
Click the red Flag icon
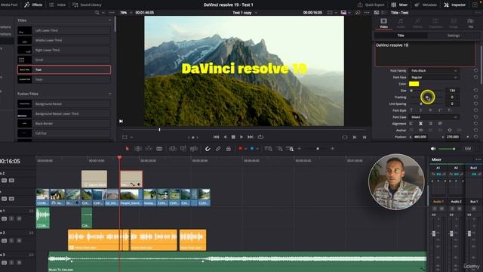240,149
